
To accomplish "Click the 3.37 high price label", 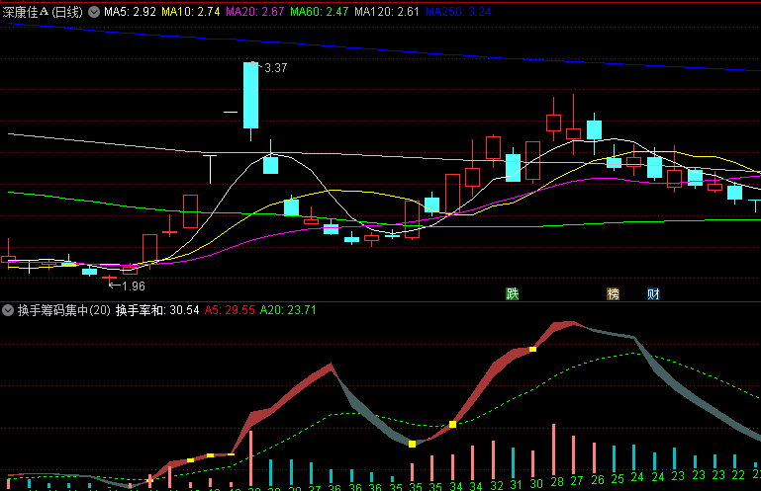I will tap(276, 68).
